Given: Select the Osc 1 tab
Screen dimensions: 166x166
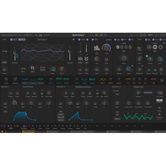Looking at the screenshot, I should coord(14,40).
